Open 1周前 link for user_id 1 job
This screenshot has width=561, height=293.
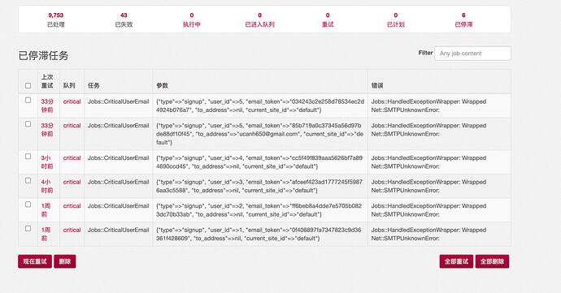(46, 234)
